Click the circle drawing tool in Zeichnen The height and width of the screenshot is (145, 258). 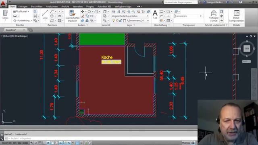tap(52, 16)
